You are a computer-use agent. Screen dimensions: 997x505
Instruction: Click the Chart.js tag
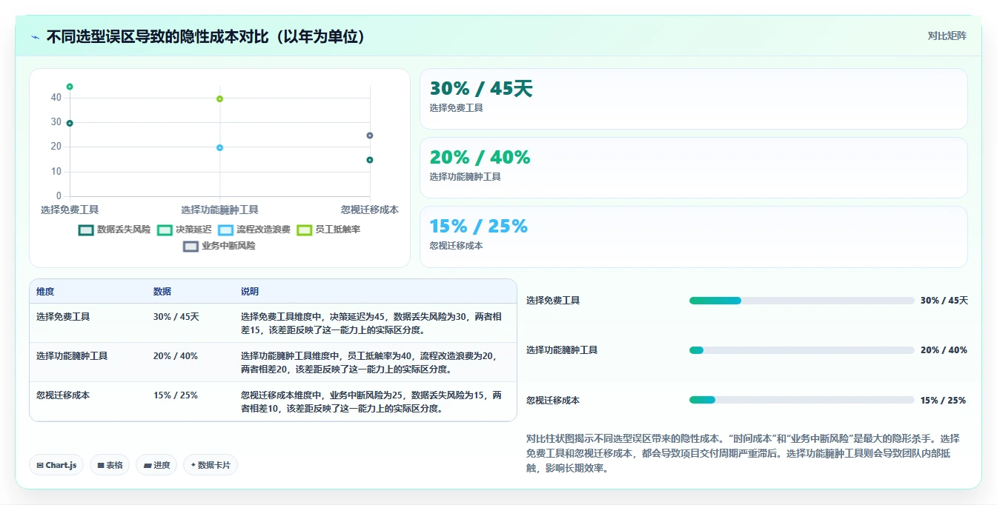(56, 465)
